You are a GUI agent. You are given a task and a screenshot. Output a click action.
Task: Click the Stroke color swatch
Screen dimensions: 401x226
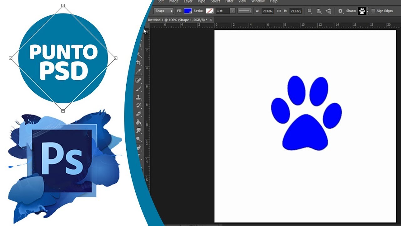(x=209, y=11)
